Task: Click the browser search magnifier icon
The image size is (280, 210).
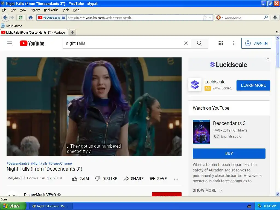Action: point(266,17)
